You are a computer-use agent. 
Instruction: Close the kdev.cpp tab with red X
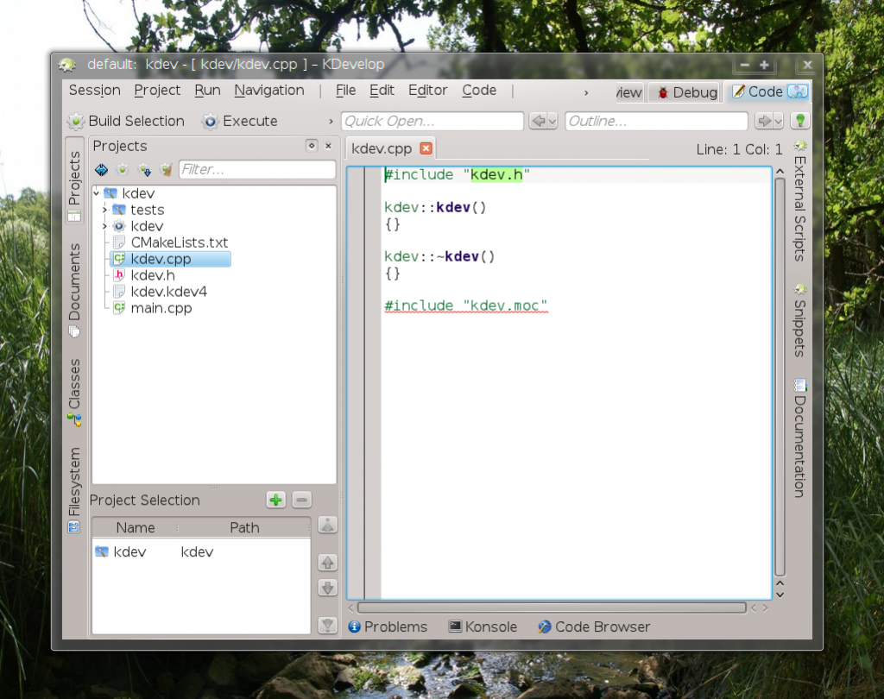[426, 148]
